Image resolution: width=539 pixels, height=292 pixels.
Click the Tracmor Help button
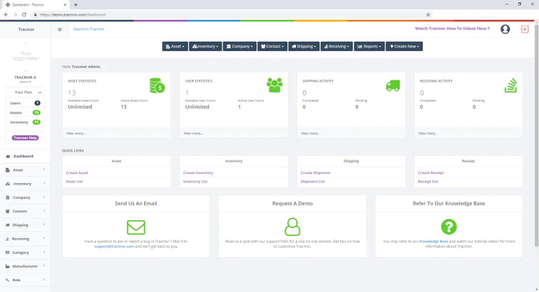click(x=25, y=138)
